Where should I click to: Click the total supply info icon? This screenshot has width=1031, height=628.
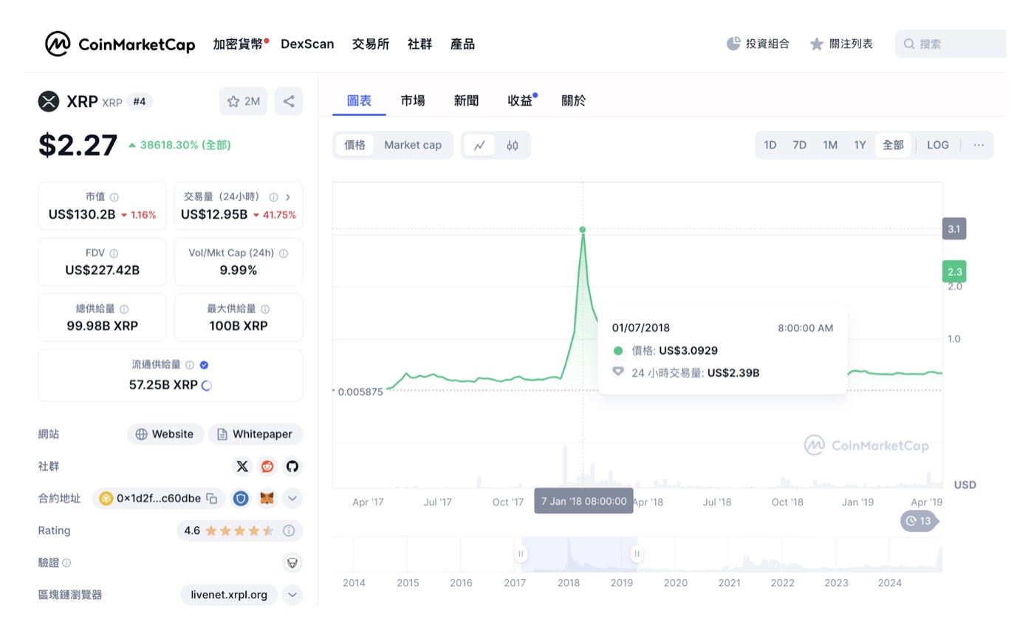tap(124, 310)
